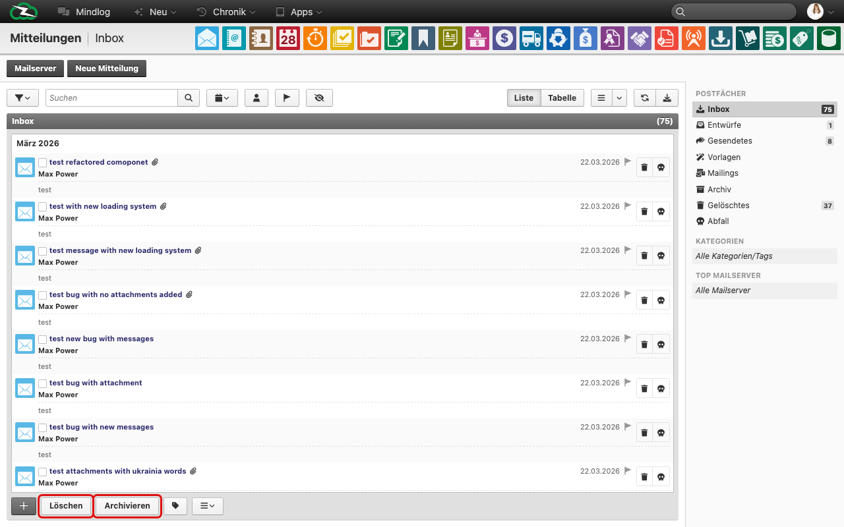The height and width of the screenshot is (527, 844).
Task: Check the 'test bug with attachment' checkbox
Action: tap(43, 383)
